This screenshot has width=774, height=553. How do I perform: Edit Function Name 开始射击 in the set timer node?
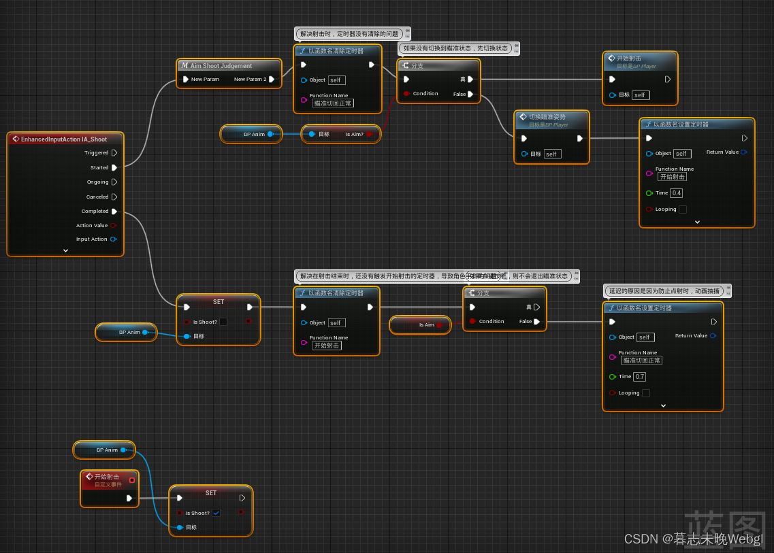coord(673,177)
